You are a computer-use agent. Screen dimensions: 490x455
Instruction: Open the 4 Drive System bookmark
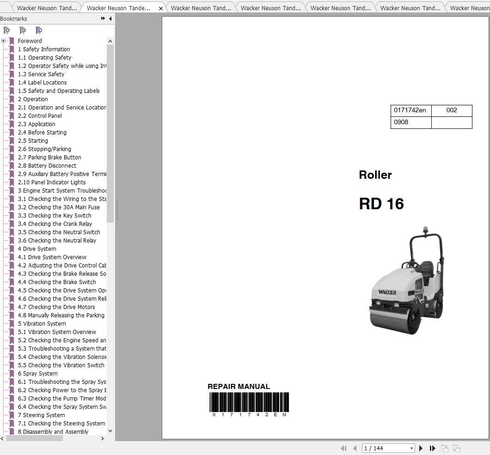click(x=37, y=249)
